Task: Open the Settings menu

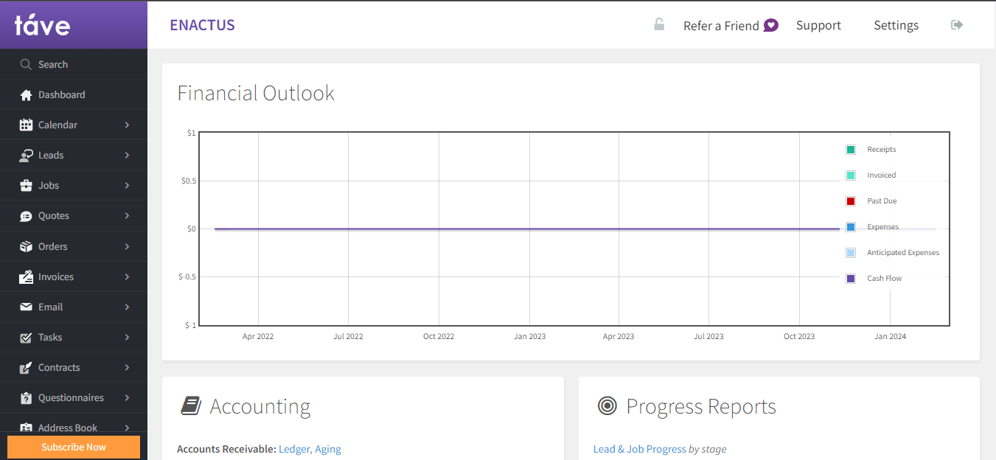Action: click(x=896, y=24)
